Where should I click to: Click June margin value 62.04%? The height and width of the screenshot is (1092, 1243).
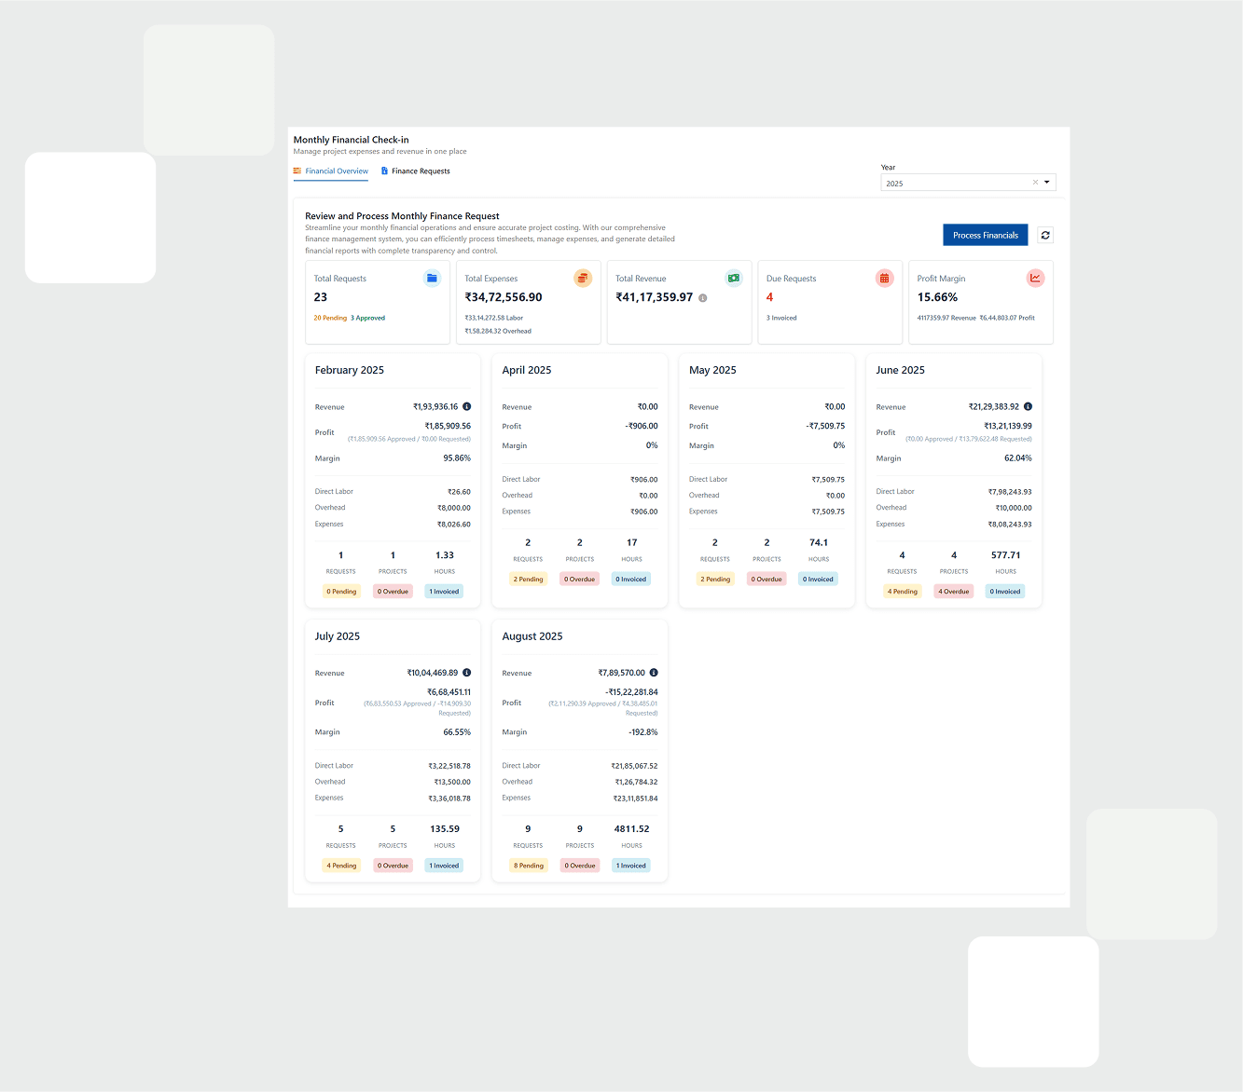click(x=1018, y=458)
